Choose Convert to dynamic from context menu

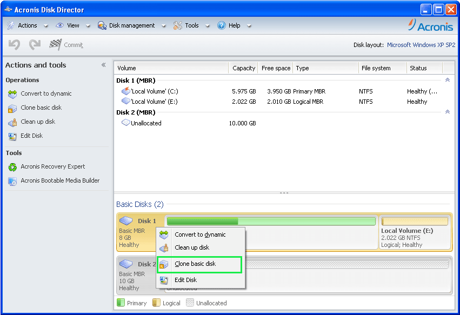(201, 234)
